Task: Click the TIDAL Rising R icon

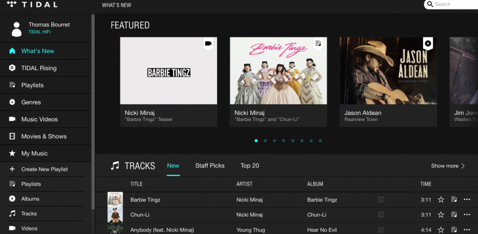Action: tap(12, 68)
